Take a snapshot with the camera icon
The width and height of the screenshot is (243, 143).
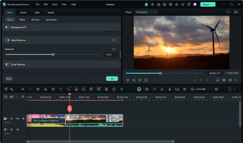(224, 80)
